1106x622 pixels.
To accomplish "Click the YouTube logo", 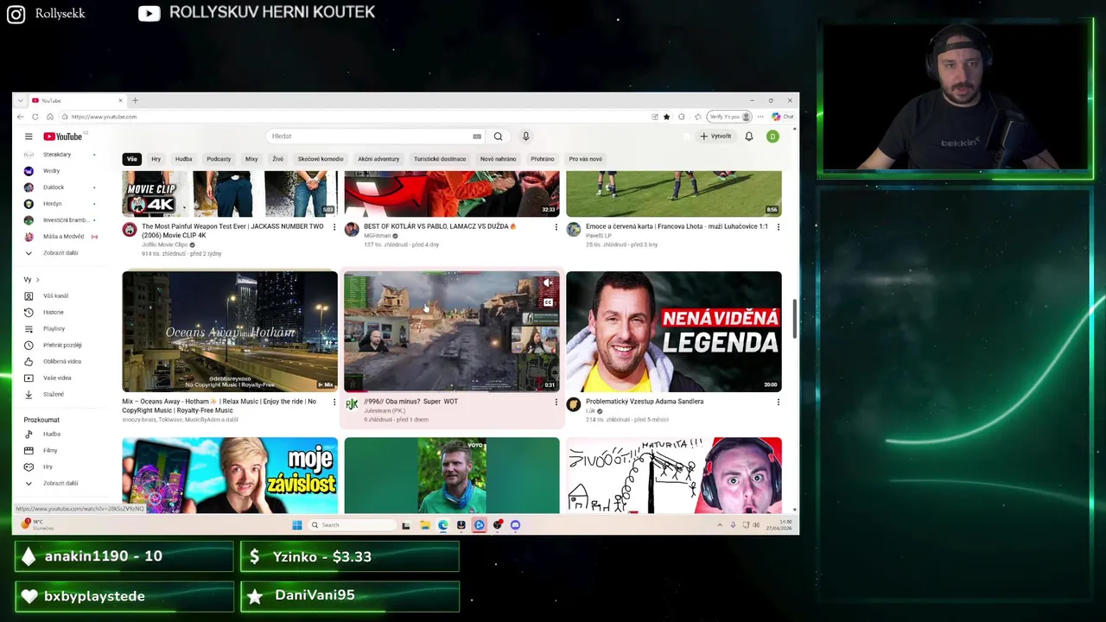I will pos(63,136).
